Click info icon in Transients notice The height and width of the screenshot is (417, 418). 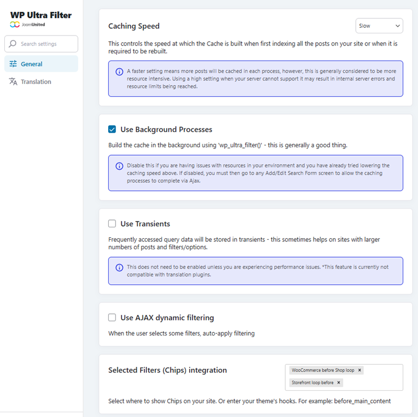tap(119, 267)
